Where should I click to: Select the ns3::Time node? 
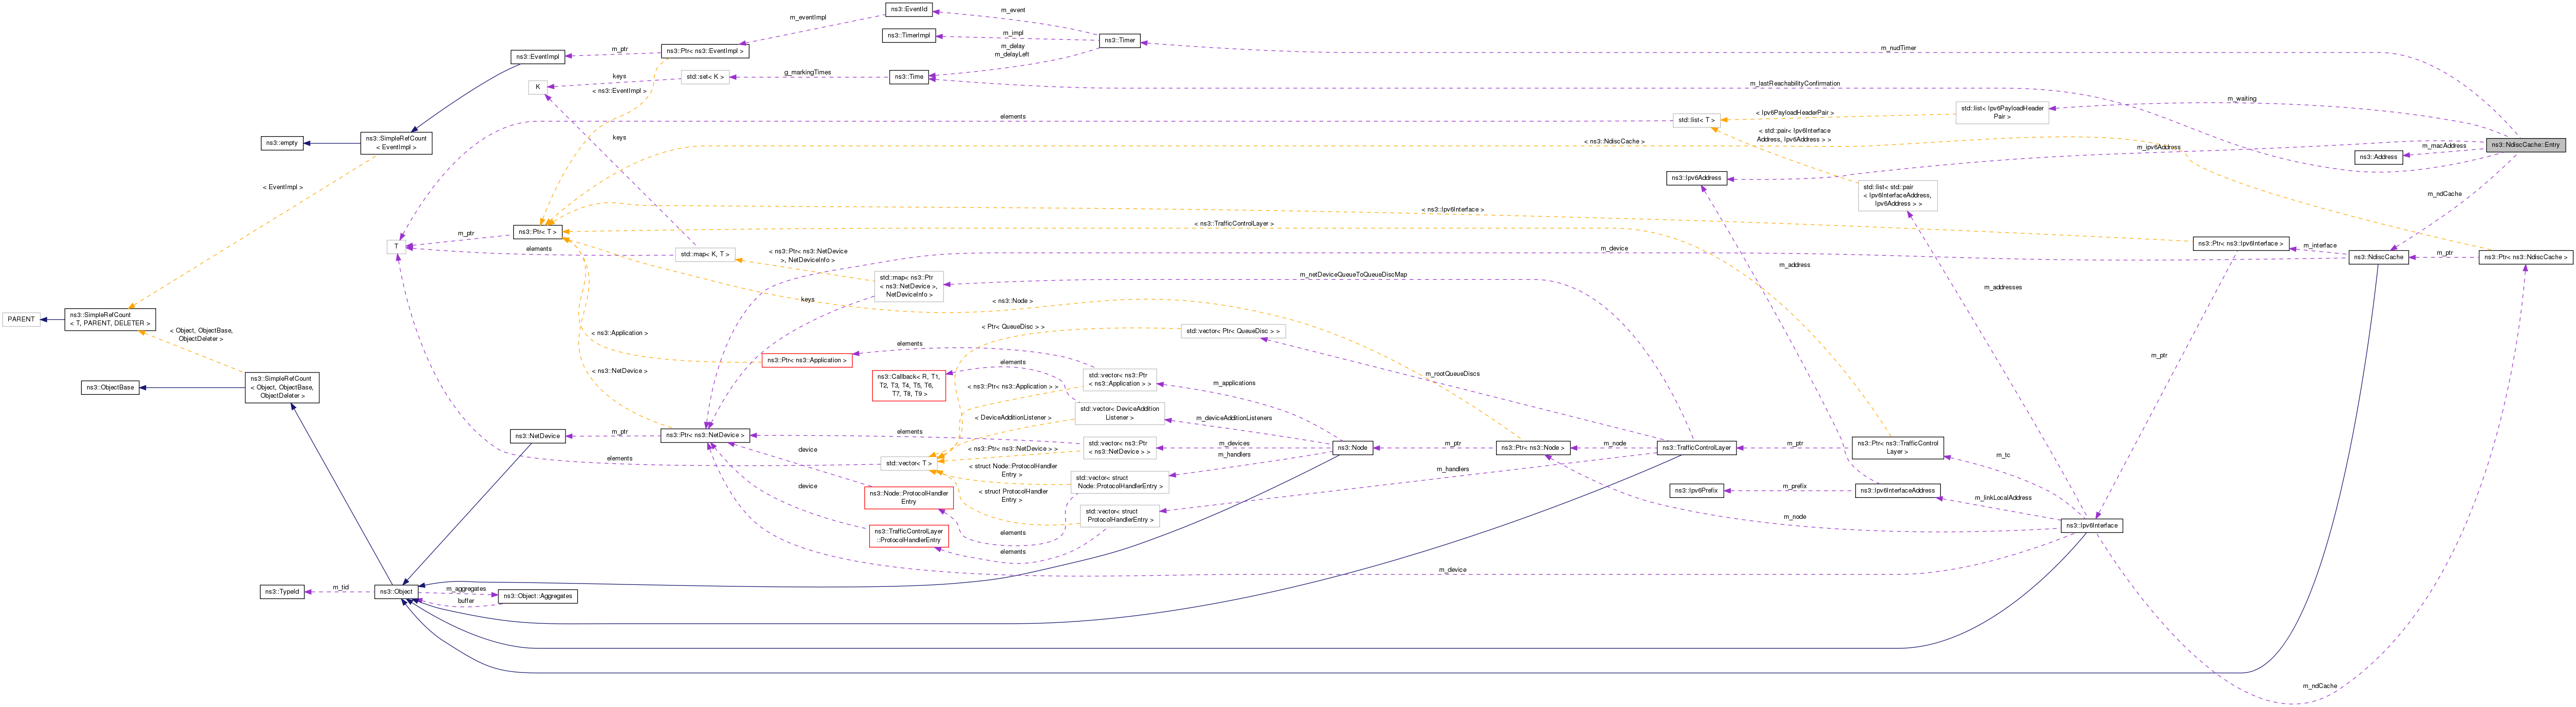909,77
